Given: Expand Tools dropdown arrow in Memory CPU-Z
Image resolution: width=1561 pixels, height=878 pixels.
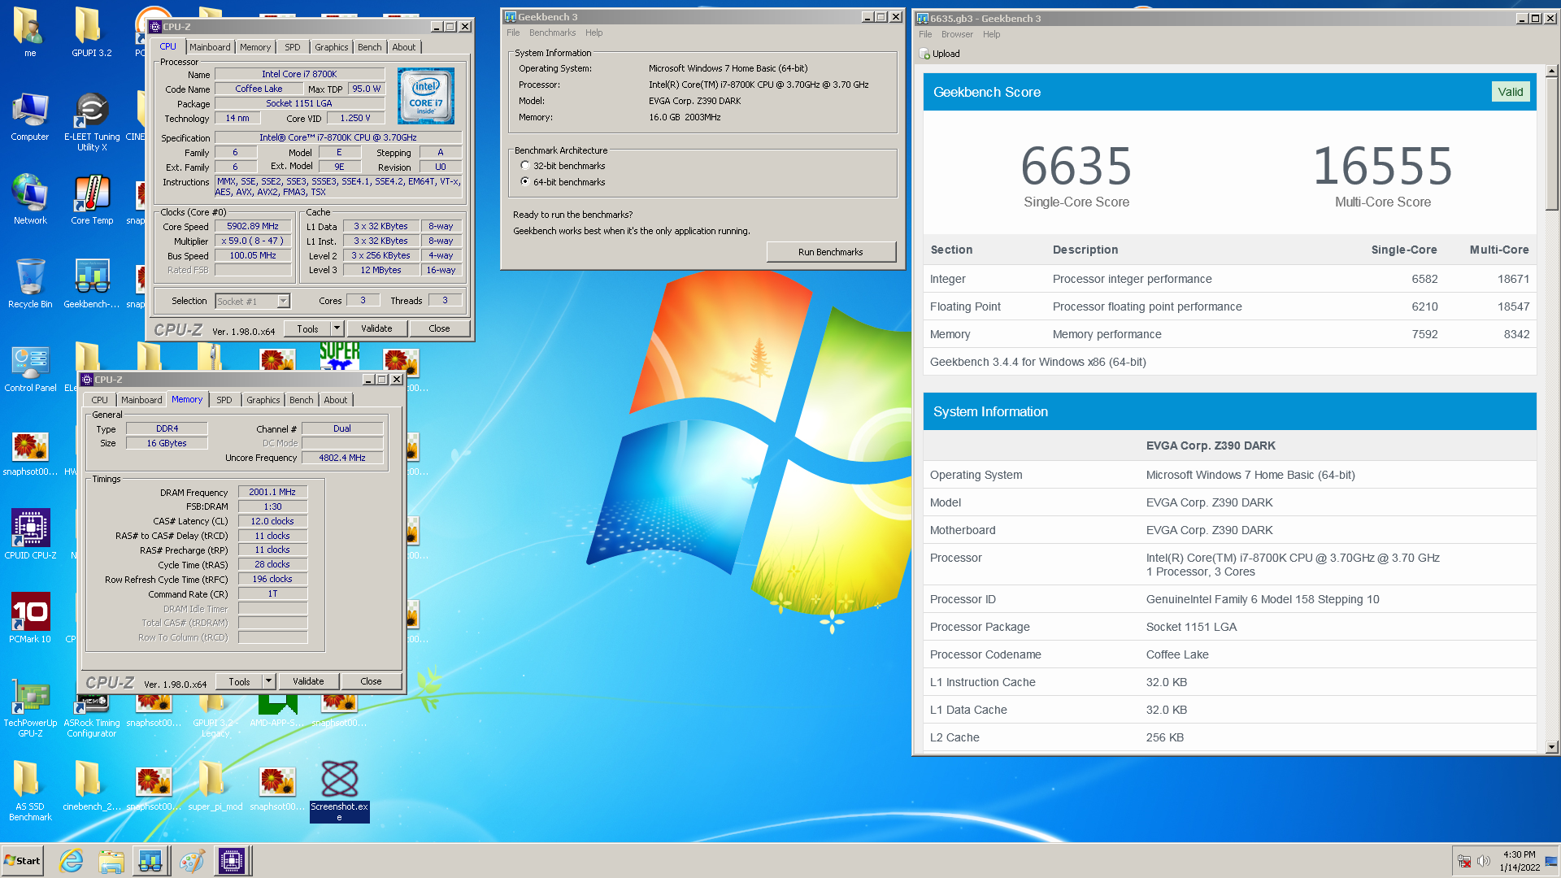Looking at the screenshot, I should pos(268,681).
